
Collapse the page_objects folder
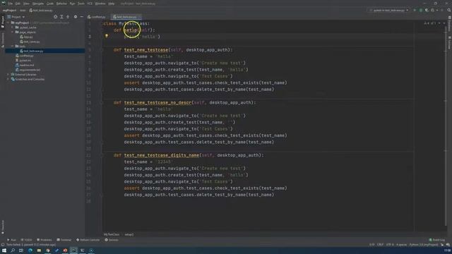pyautogui.click(x=13, y=32)
